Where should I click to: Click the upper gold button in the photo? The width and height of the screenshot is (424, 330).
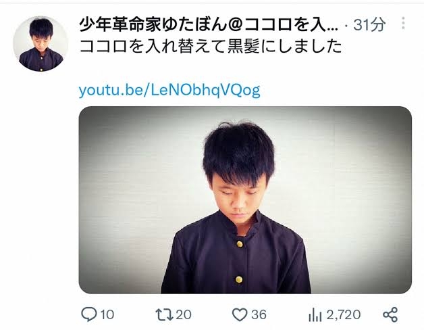tap(240, 244)
